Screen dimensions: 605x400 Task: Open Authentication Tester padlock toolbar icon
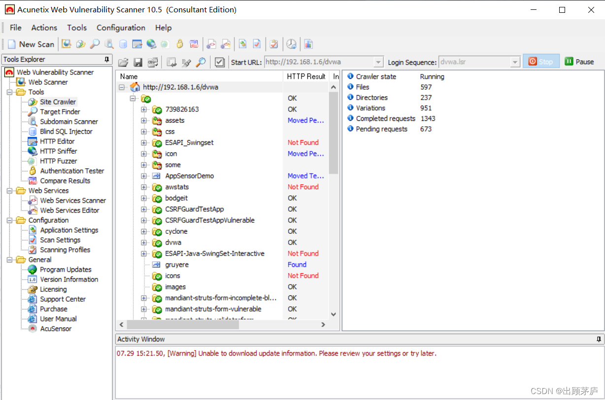click(180, 44)
